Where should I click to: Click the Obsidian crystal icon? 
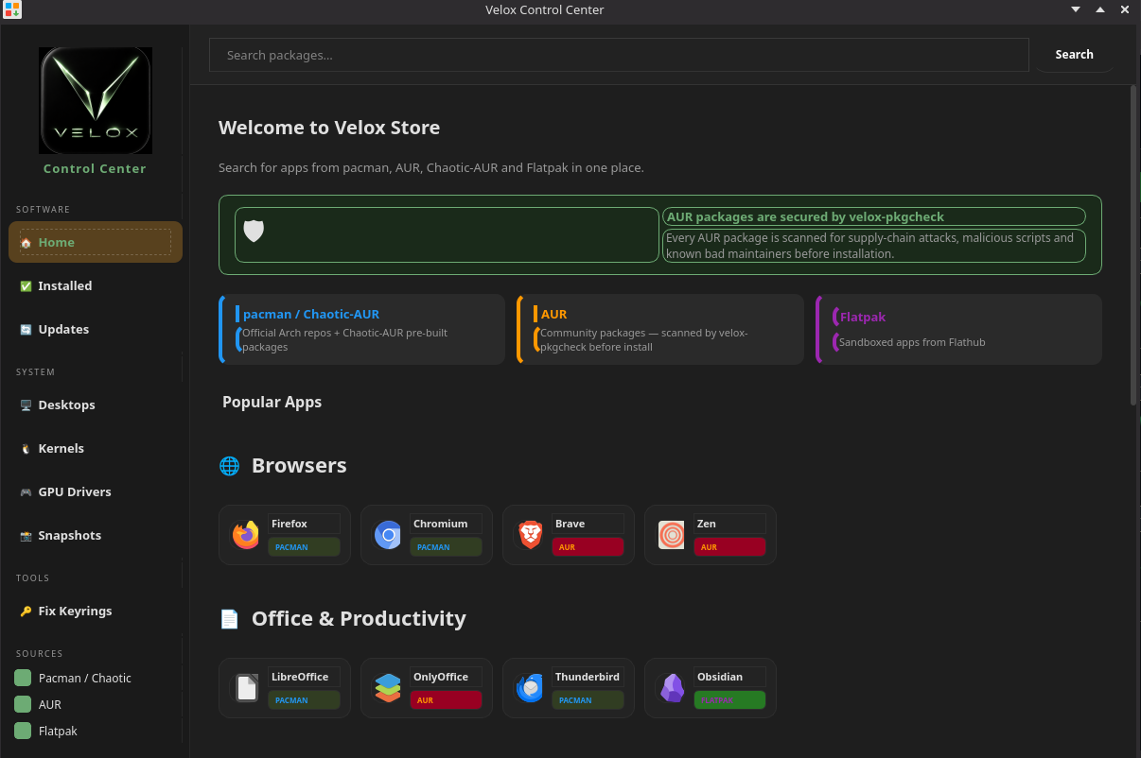click(x=672, y=688)
